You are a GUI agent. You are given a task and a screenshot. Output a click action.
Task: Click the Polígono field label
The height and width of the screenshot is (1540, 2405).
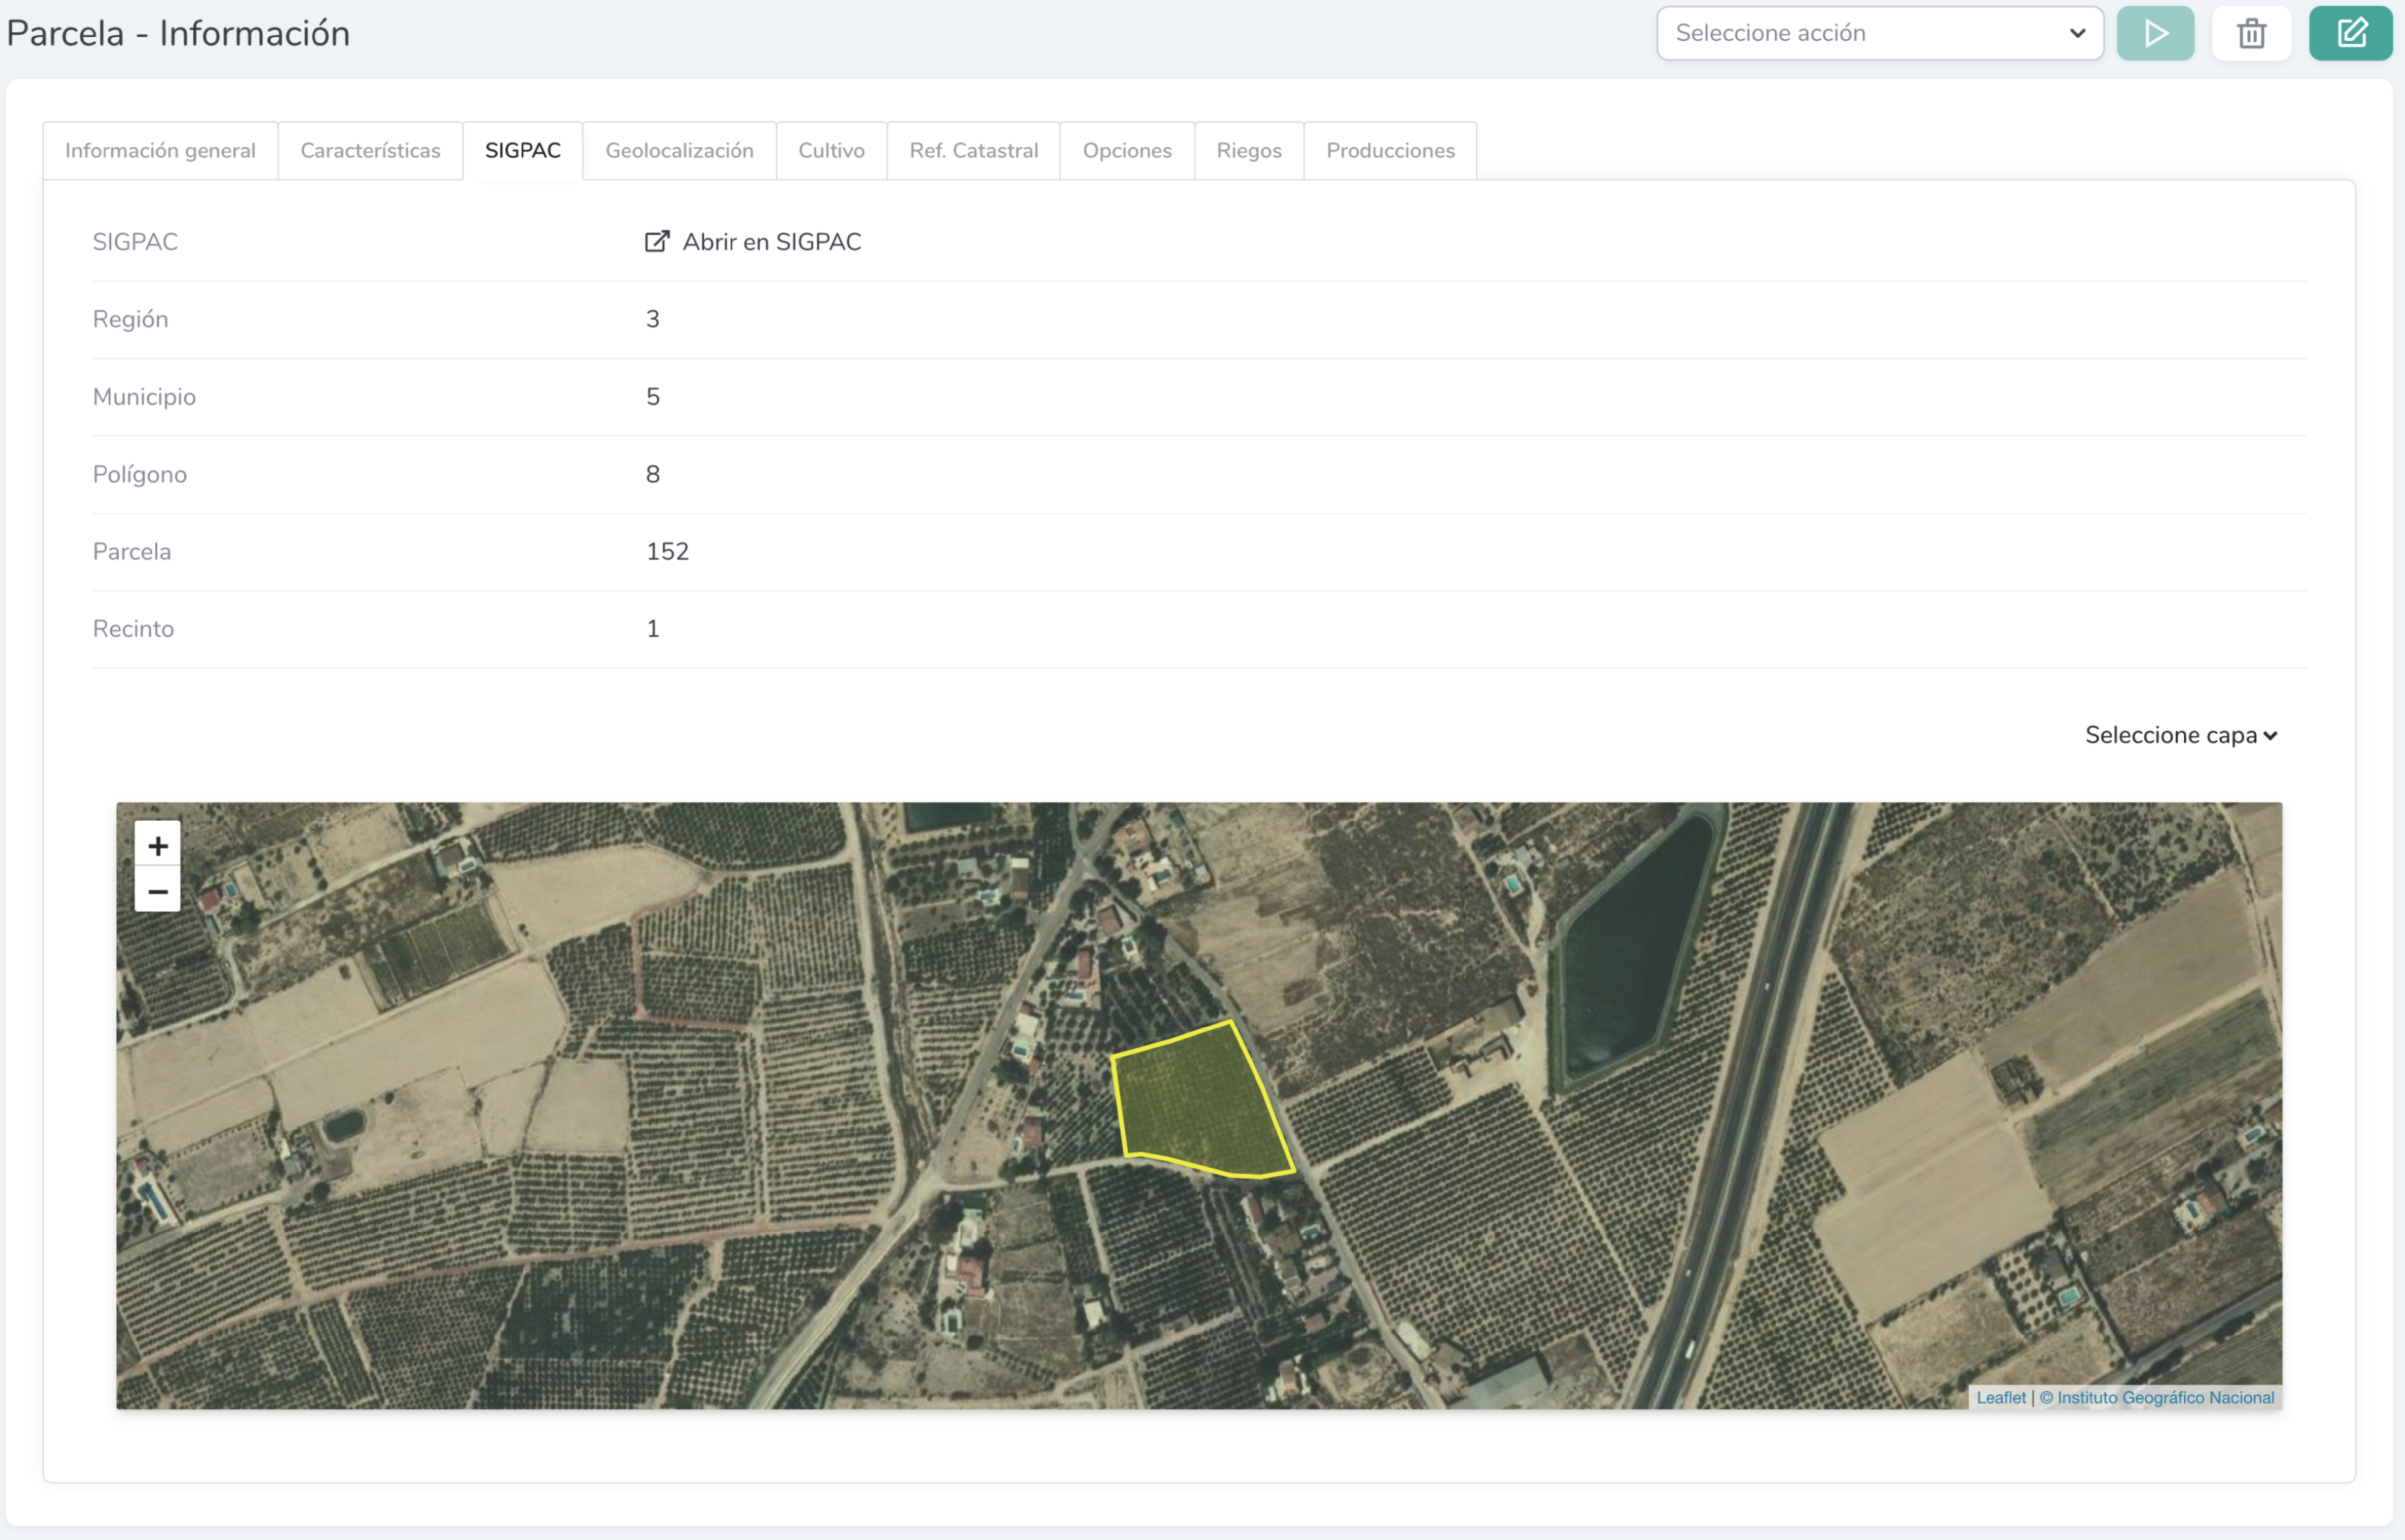pyautogui.click(x=139, y=474)
